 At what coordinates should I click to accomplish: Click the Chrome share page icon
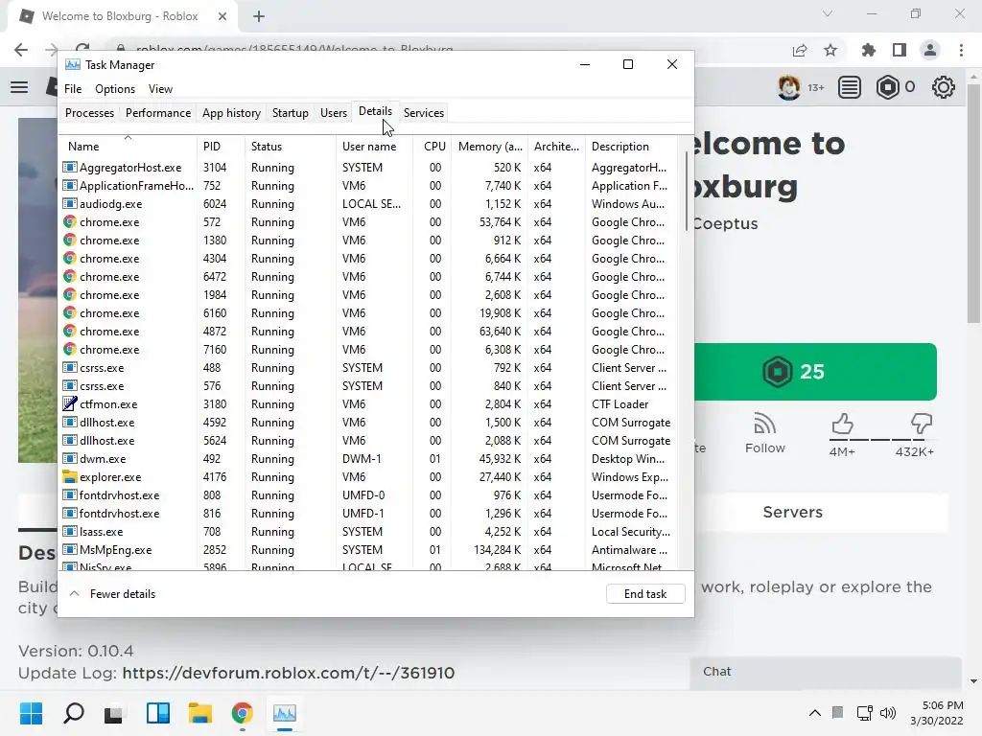800,51
